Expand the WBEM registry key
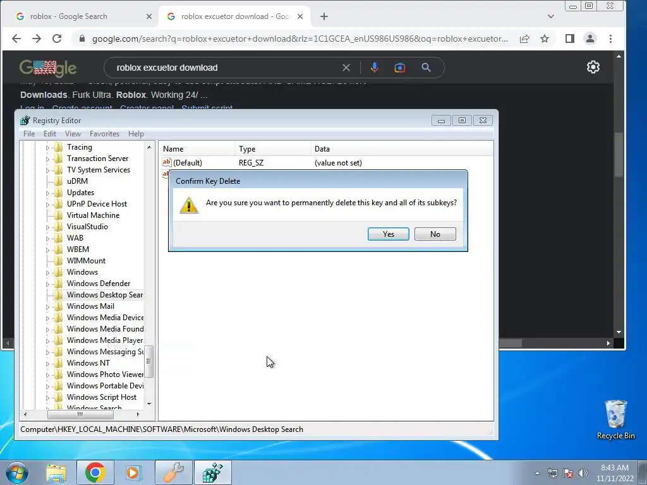The image size is (647, 485). (x=47, y=250)
